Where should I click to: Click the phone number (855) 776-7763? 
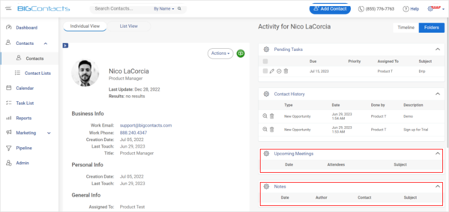pyautogui.click(x=380, y=9)
